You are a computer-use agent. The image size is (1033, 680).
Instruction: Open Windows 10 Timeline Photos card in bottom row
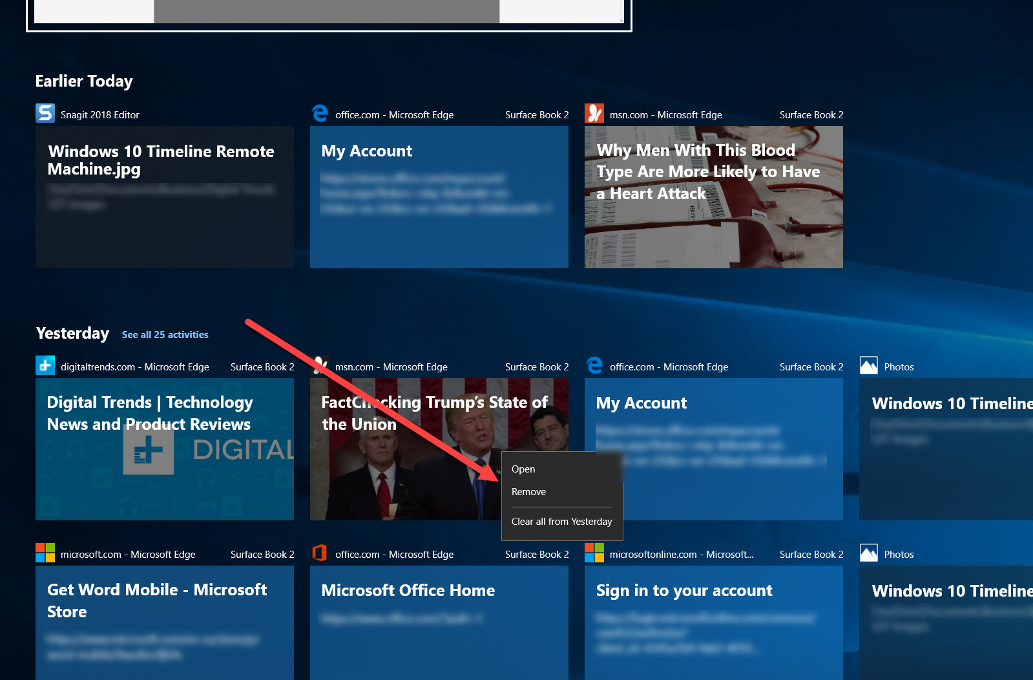(946, 622)
